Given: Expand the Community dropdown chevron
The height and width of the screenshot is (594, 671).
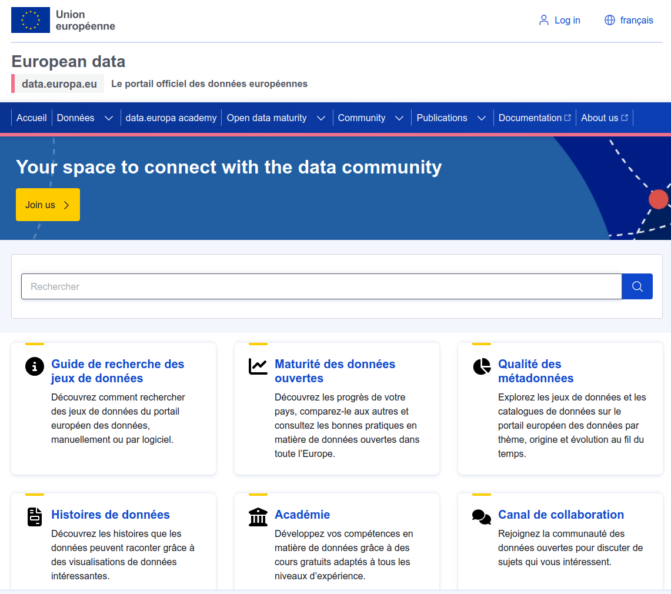Looking at the screenshot, I should tap(399, 118).
